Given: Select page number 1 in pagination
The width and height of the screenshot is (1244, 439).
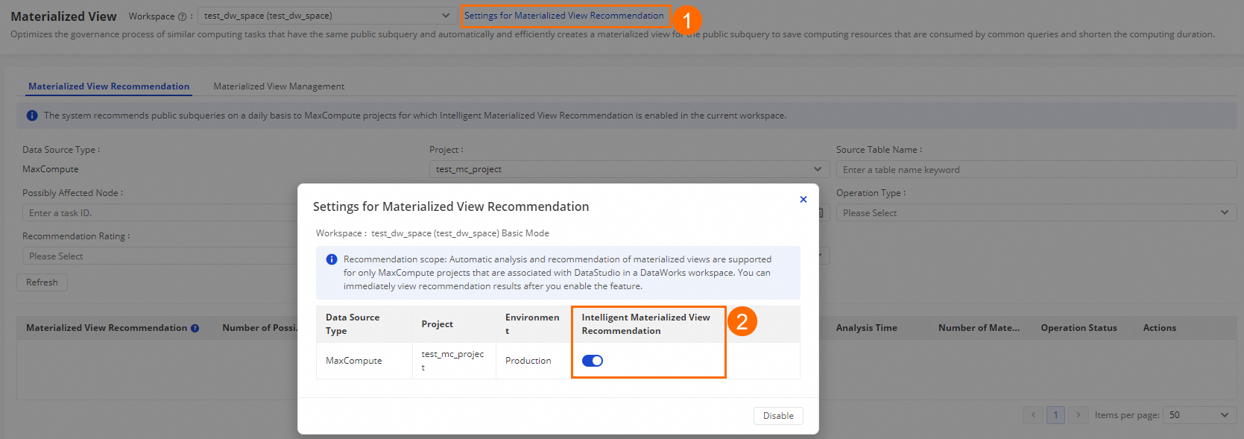Looking at the screenshot, I should pos(1055,415).
